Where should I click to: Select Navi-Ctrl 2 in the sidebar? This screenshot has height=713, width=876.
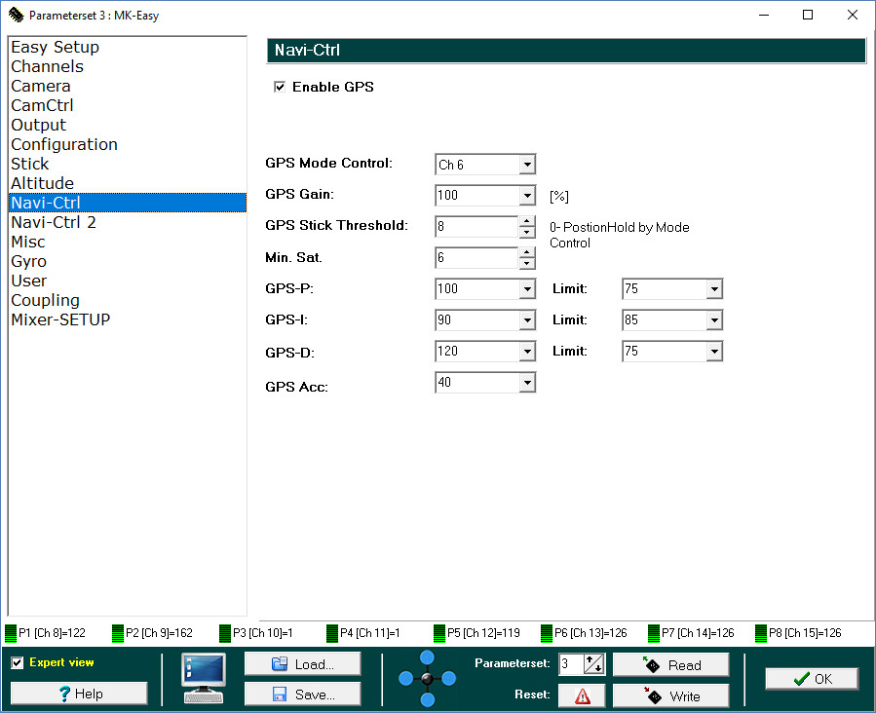point(54,222)
